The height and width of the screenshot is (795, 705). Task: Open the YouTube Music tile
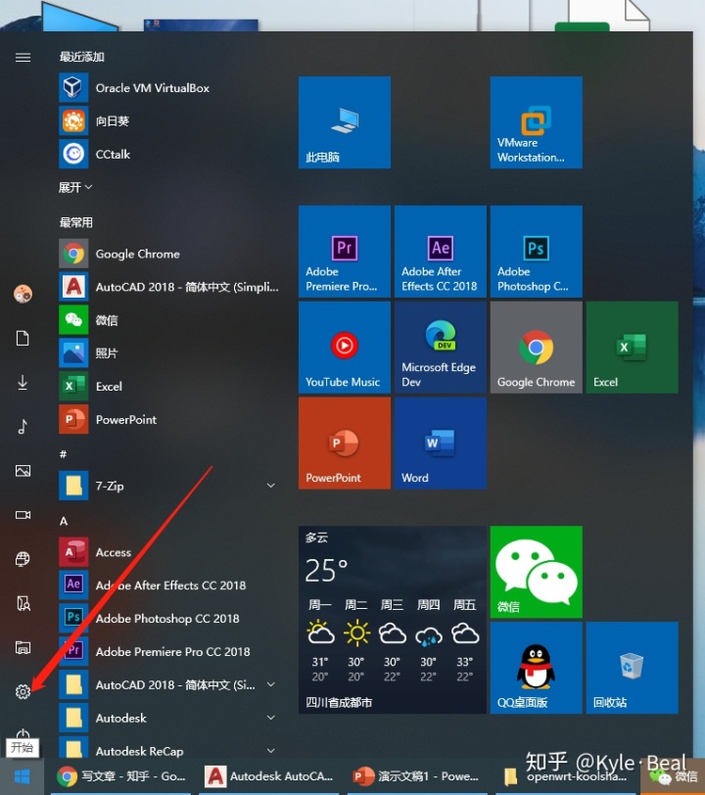pyautogui.click(x=345, y=348)
